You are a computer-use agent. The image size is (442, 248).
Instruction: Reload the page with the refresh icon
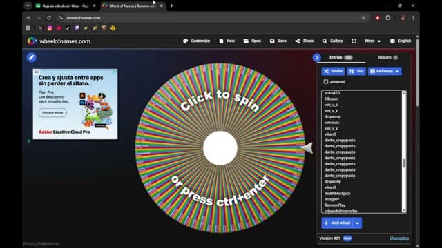pos(49,18)
